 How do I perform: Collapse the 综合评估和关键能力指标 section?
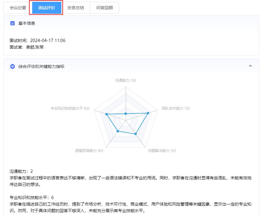(250, 66)
